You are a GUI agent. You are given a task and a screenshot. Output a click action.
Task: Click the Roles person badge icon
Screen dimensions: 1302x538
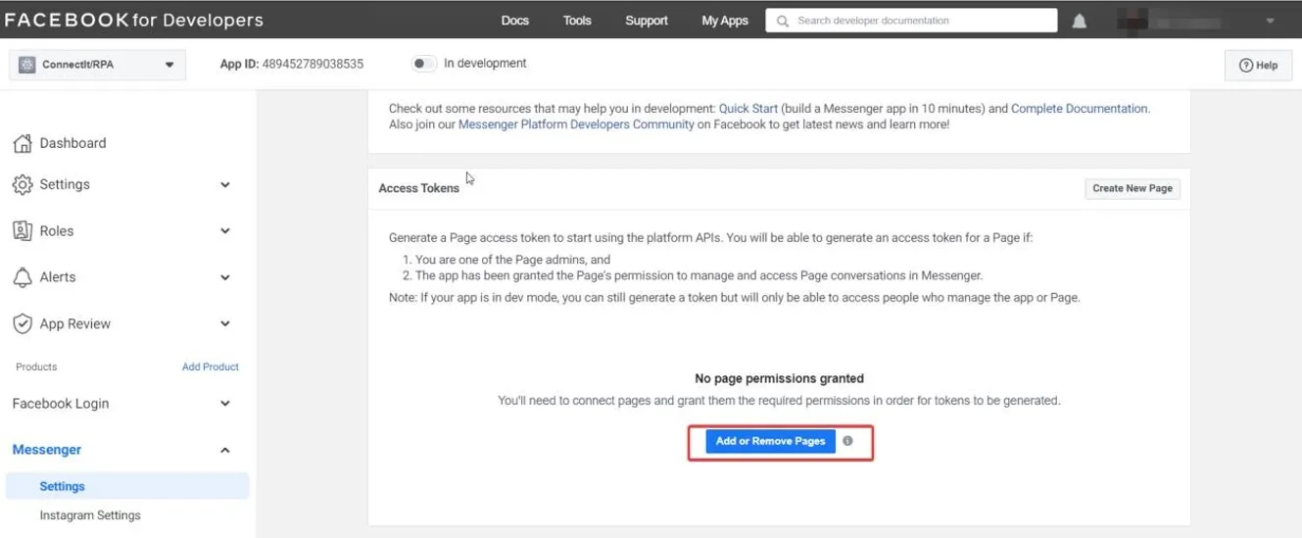pos(22,231)
